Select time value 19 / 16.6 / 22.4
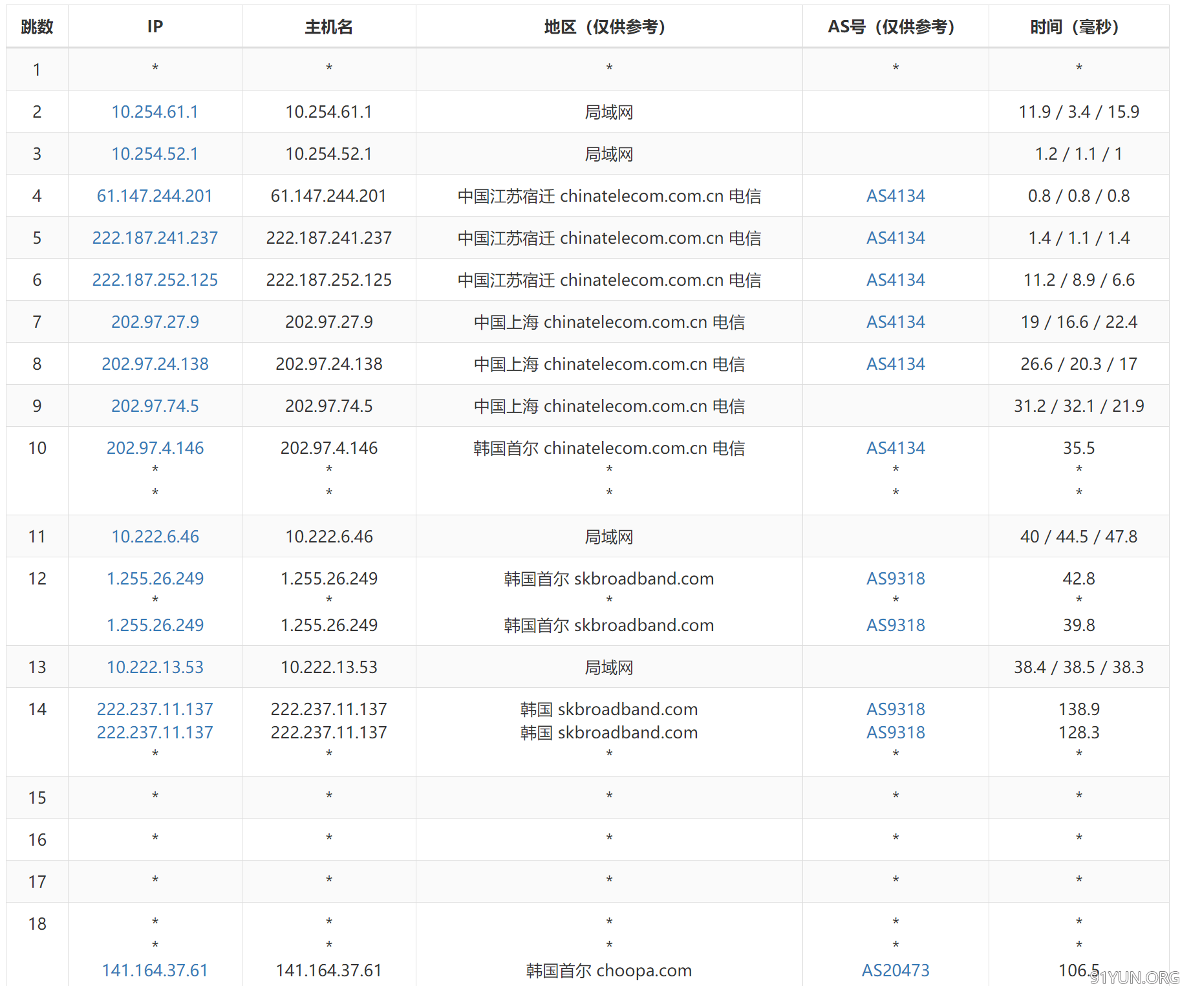This screenshot has height=986, width=1180. tap(1078, 322)
